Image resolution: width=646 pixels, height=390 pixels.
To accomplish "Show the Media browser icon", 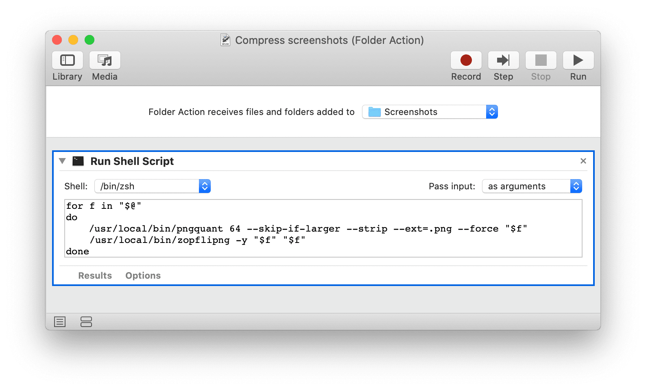I will (x=105, y=61).
